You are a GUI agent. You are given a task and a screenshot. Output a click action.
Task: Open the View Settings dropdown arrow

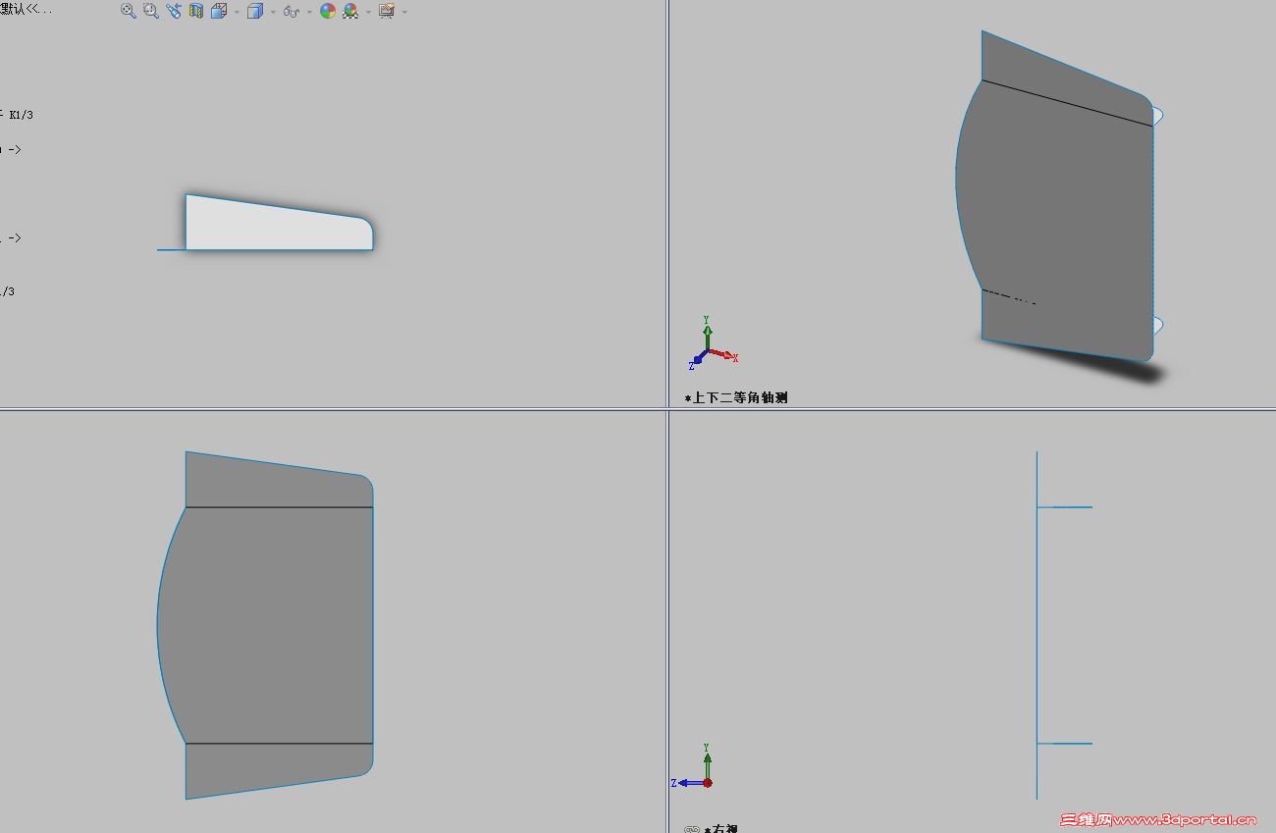(404, 12)
